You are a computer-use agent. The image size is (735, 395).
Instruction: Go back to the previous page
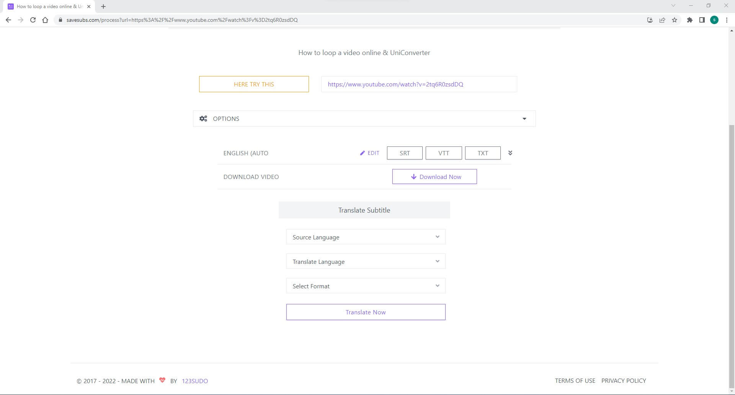(8, 20)
